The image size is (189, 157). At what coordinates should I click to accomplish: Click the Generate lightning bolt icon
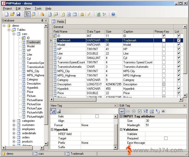point(89,14)
